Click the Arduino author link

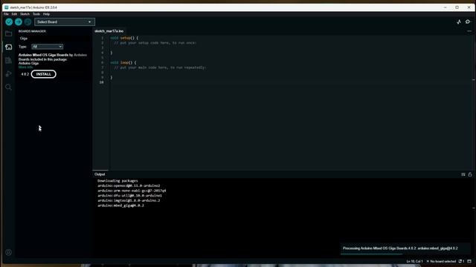coord(80,55)
